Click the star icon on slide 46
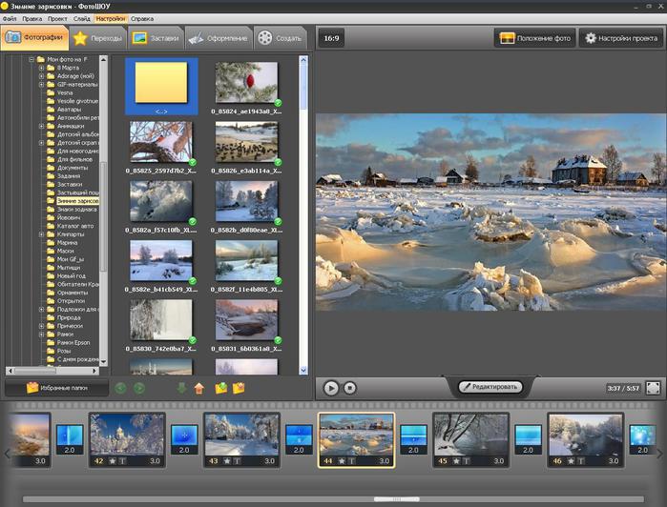The height and width of the screenshot is (507, 667). 570,460
